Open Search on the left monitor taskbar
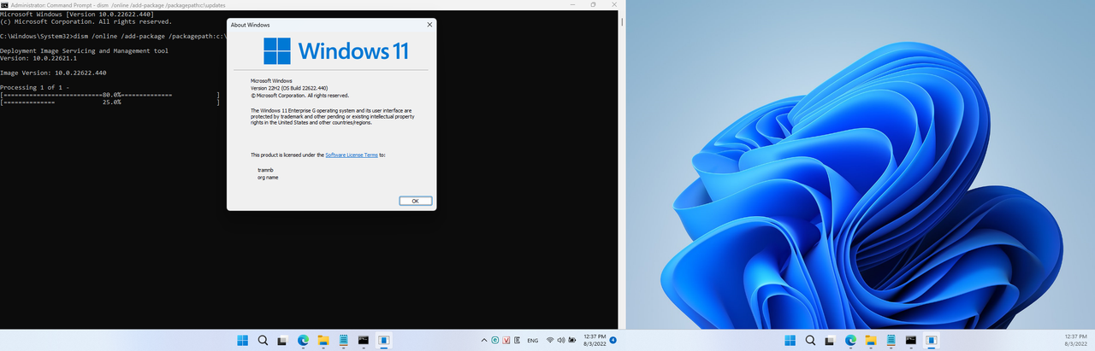Screen dimensions: 1095x351 (x=263, y=340)
